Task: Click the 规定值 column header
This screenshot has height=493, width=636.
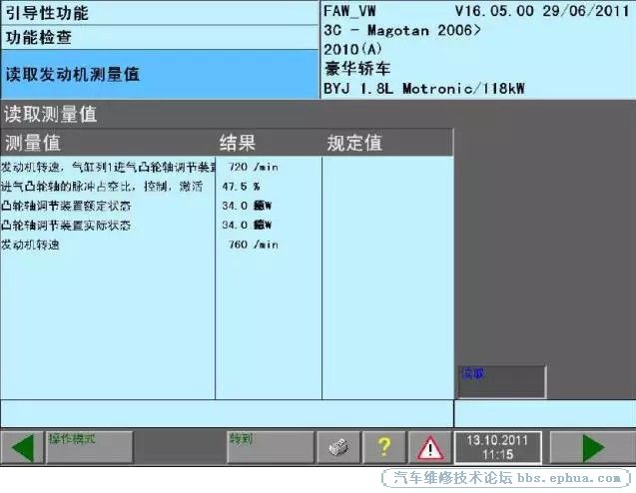Action: [x=386, y=143]
